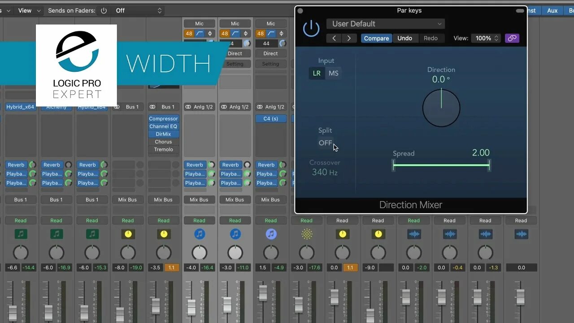Click waveform icon on strip peaking at -1.3
This screenshot has width=574, height=323.
[486, 234]
